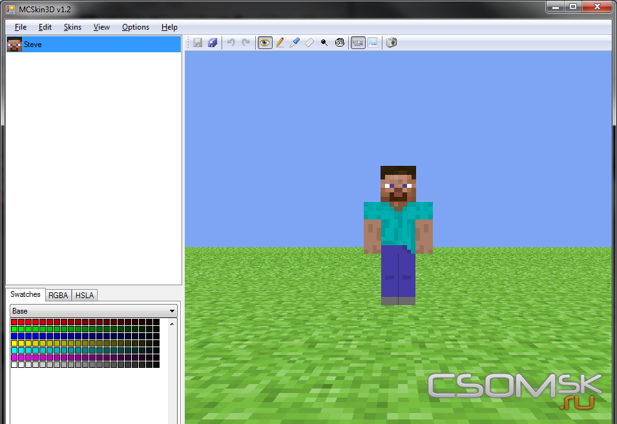The width and height of the screenshot is (617, 424).
Task: Take a screenshot with the camera icon
Action: coord(391,43)
